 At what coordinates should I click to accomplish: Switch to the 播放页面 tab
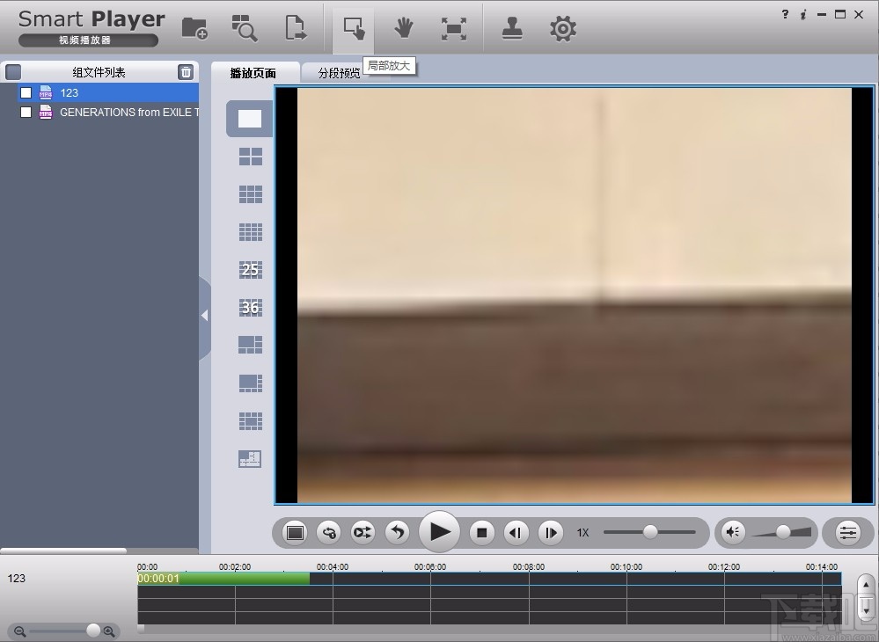(x=253, y=73)
